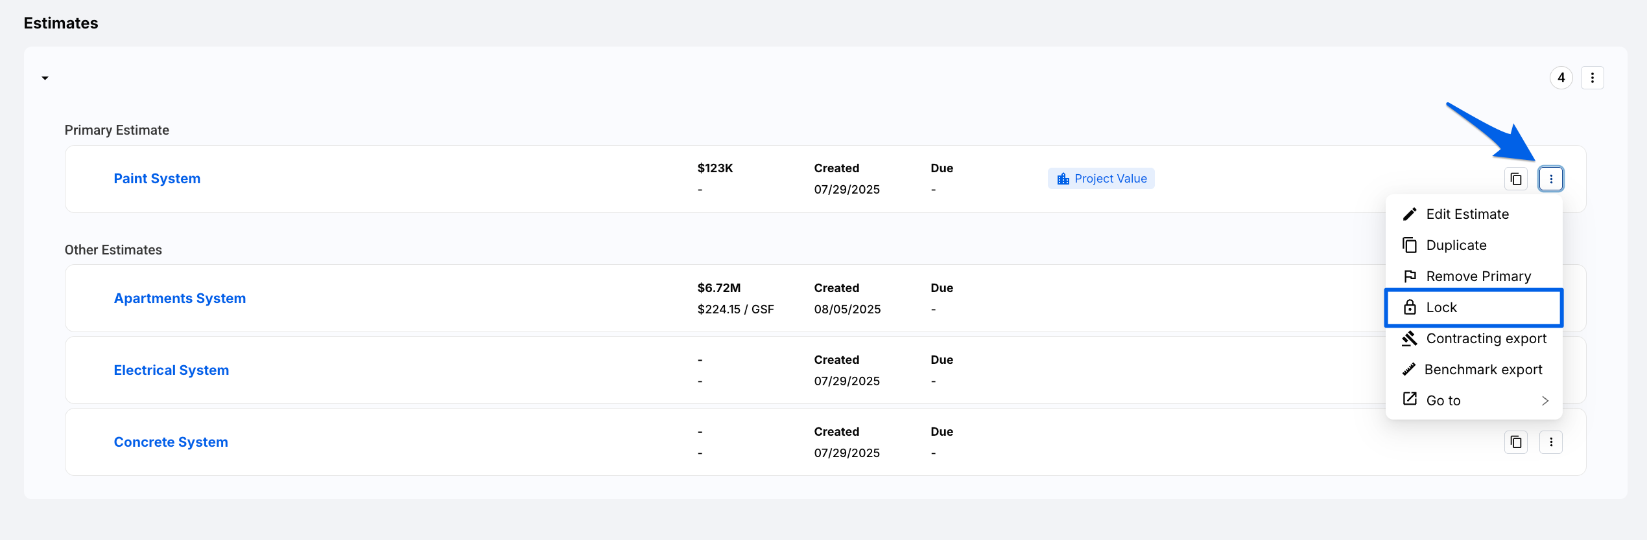The image size is (1647, 540).
Task: Expand the Go to submenu
Action: point(1443,401)
